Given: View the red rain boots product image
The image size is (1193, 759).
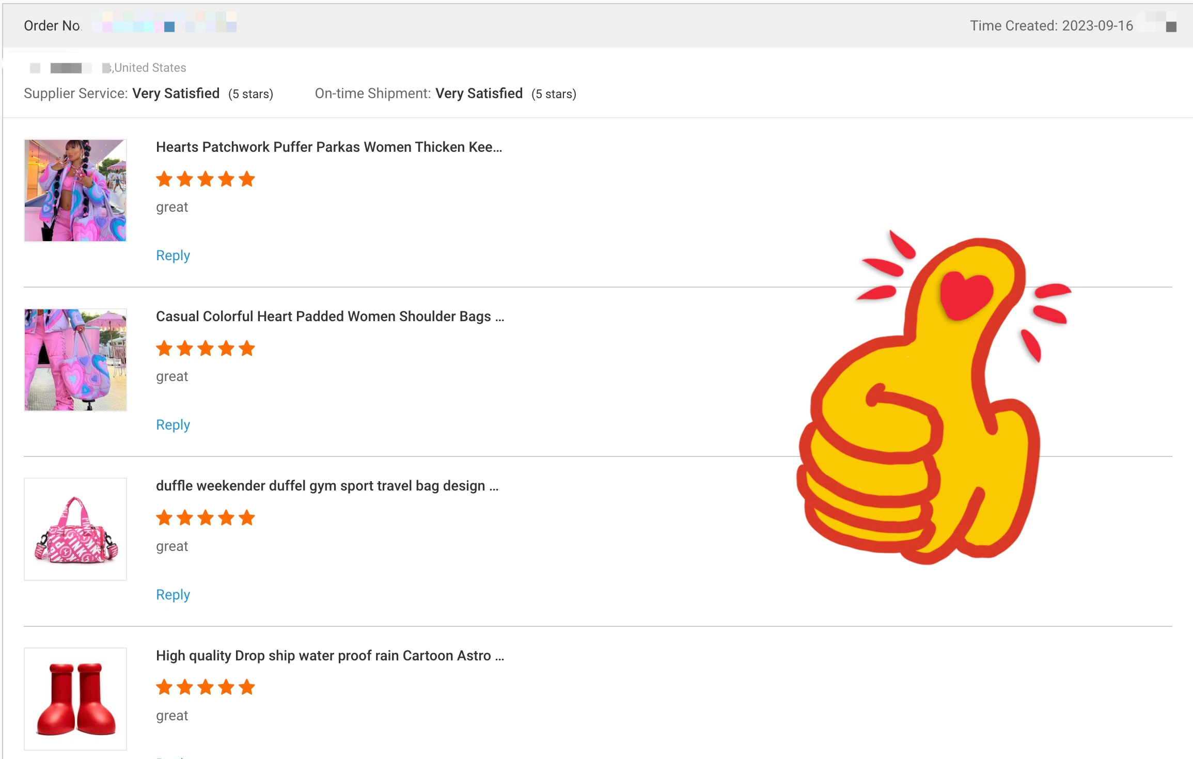Looking at the screenshot, I should tap(75, 699).
